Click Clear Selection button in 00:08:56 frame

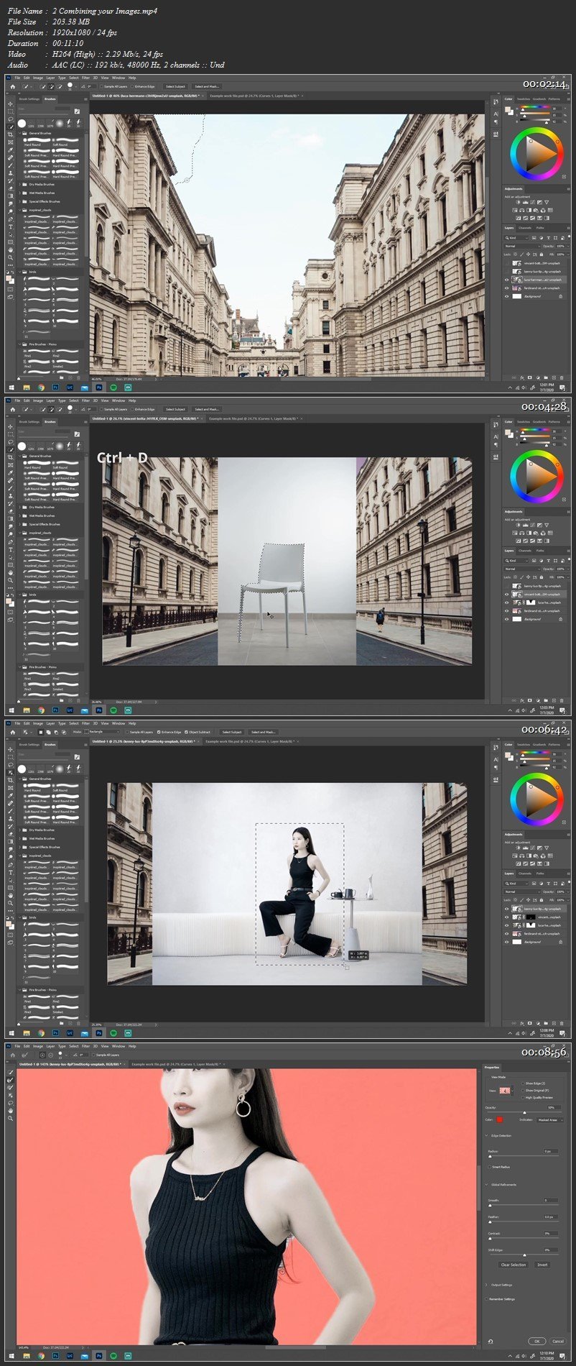[514, 1265]
